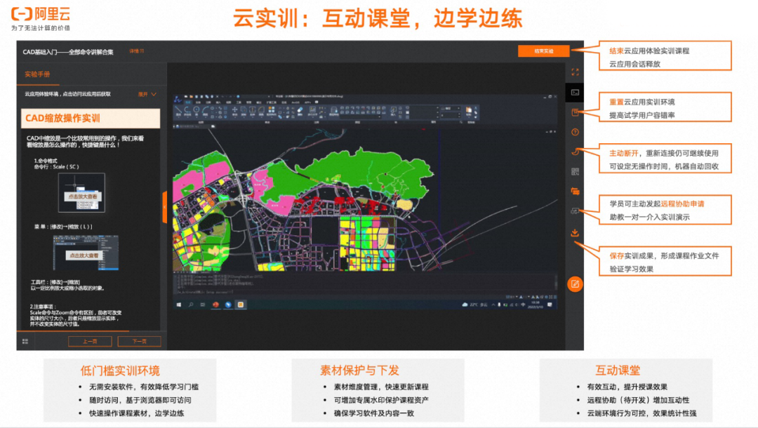Click text 云应用体验环境，点击访问云应用后获取
The width and height of the screenshot is (758, 428).
pos(67,94)
